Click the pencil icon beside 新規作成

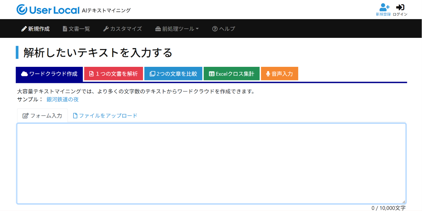point(24,29)
